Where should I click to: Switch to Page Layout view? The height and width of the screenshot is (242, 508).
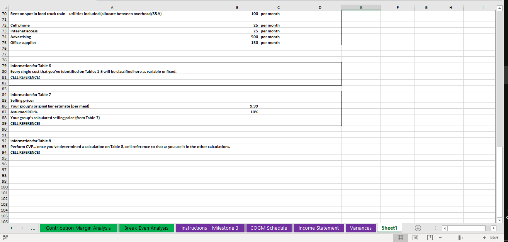tap(415, 238)
